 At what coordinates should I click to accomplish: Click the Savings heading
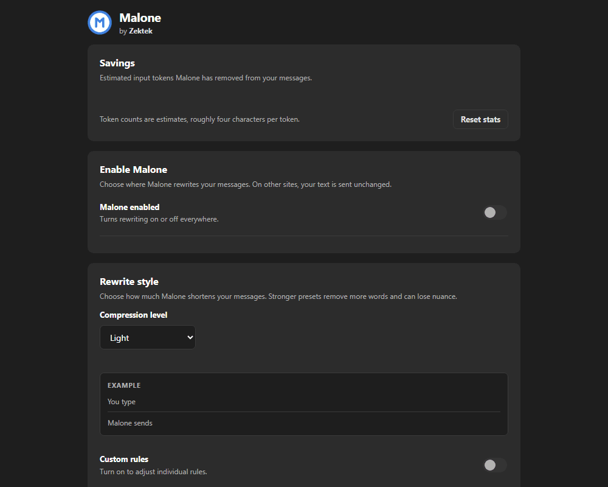click(x=117, y=63)
